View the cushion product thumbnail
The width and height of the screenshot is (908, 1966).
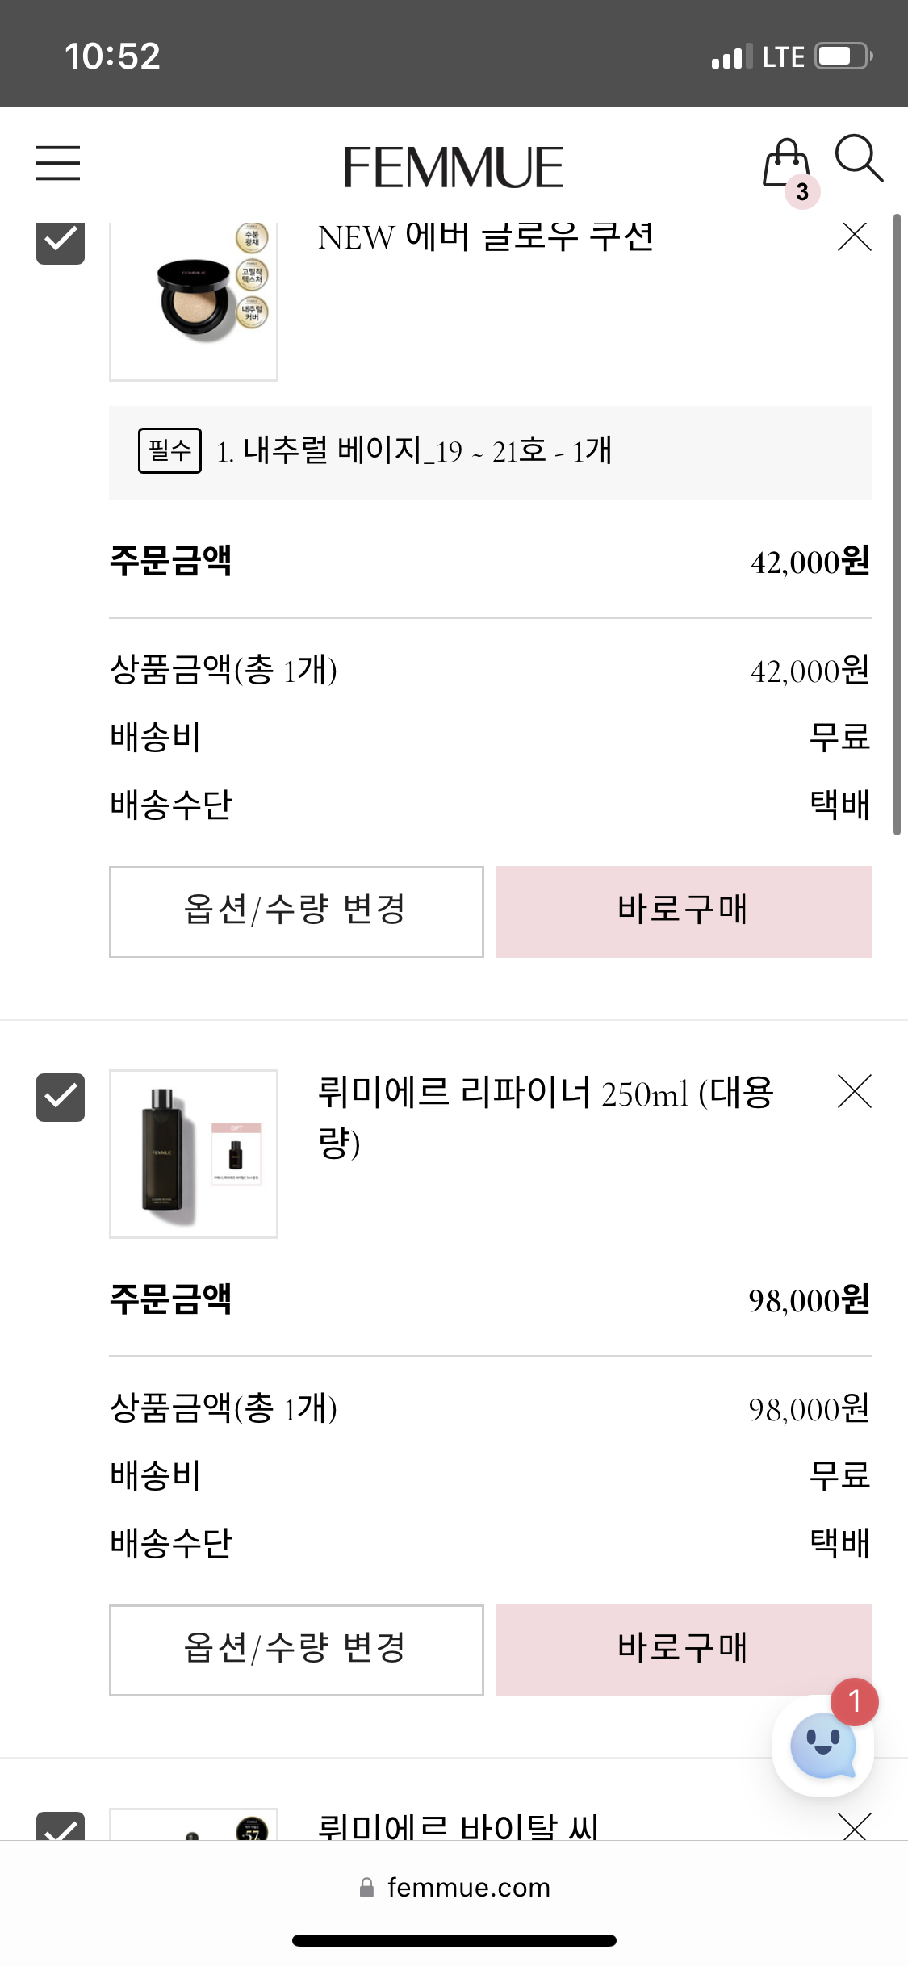(x=194, y=300)
